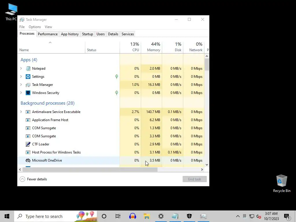Screen dimensions: 296x222
Task: Switch to the Services tab
Action: (127, 34)
